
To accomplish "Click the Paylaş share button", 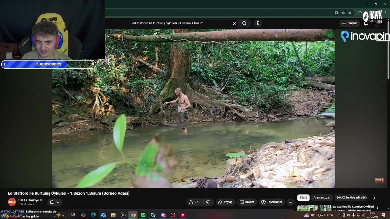I will tap(225, 202).
